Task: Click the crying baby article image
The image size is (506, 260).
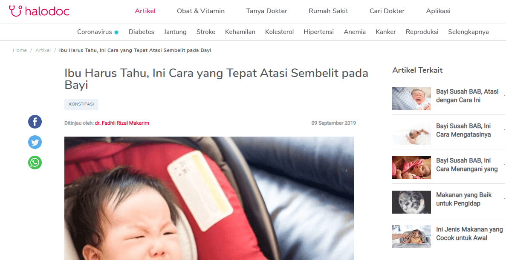Action: (209, 198)
